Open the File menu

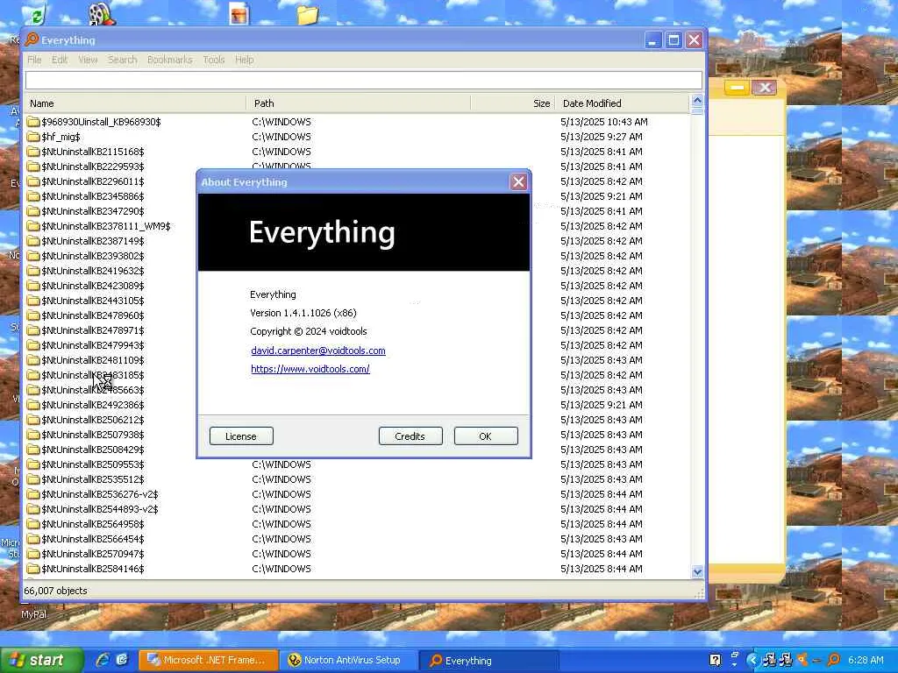[x=34, y=60]
